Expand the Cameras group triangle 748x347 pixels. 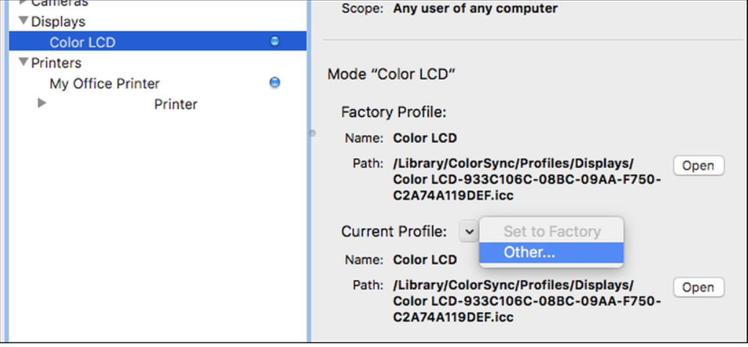pos(24,2)
